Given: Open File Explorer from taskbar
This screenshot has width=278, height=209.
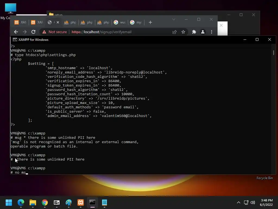Looking at the screenshot, I should tap(33, 202).
